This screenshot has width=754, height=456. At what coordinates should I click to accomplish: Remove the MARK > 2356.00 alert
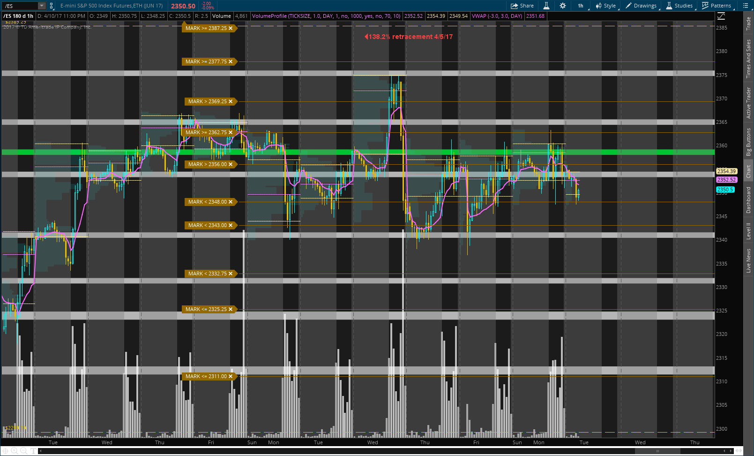(231, 164)
